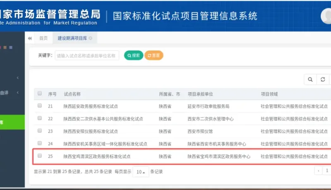The image size is (331, 190).
Task: Click the double-arrow tab scroll-left icon
Action: pyautogui.click(x=30, y=38)
